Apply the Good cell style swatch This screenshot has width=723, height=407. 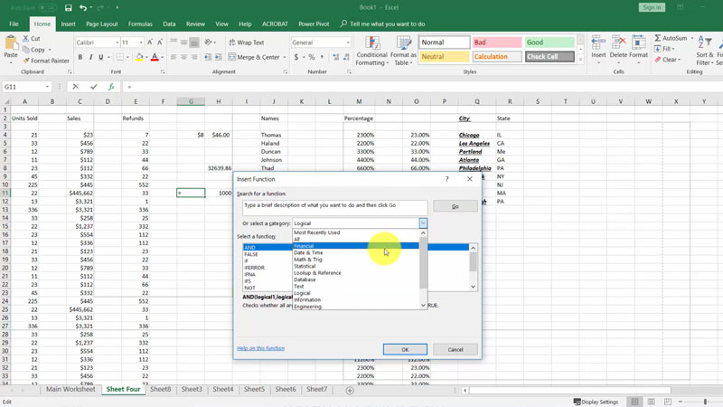pyautogui.click(x=549, y=43)
